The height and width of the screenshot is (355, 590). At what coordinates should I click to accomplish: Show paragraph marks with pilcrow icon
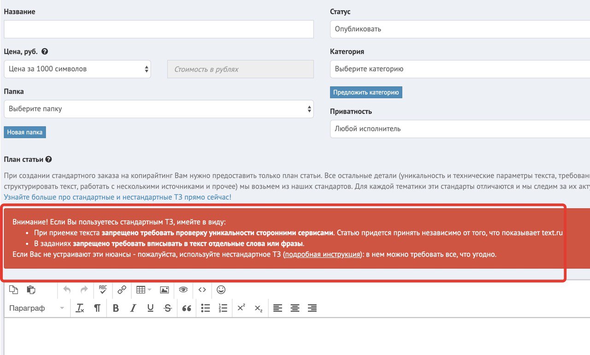97,308
